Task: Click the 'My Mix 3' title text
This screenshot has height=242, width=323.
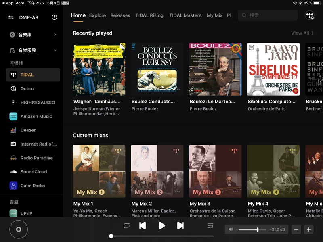Action: 200,204
